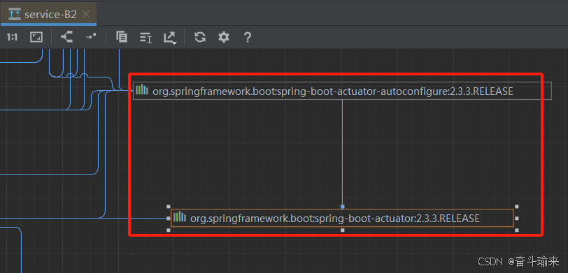
Task: Click the middle-right selection handle of the actuator node
Action: pyautogui.click(x=516, y=219)
